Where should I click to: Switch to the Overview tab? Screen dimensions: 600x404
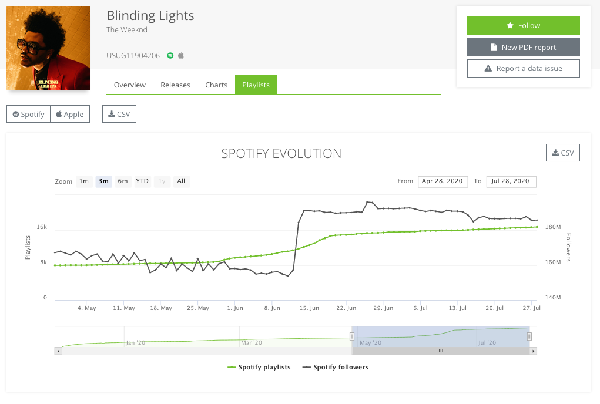[129, 85]
